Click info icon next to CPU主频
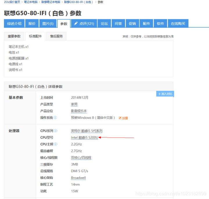This screenshot has width=209, height=199. coord(55,144)
